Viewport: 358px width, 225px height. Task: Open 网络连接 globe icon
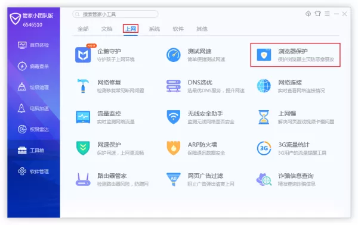point(264,86)
